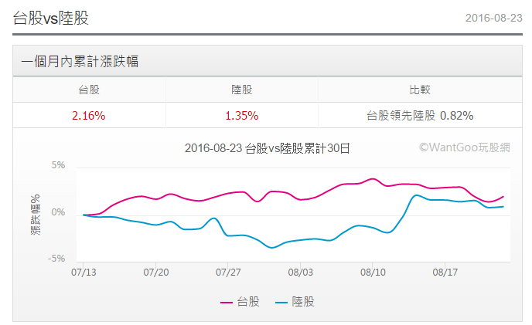The height and width of the screenshot is (325, 532).
Task: Click the pink line marker in the legend
Action: (227, 303)
